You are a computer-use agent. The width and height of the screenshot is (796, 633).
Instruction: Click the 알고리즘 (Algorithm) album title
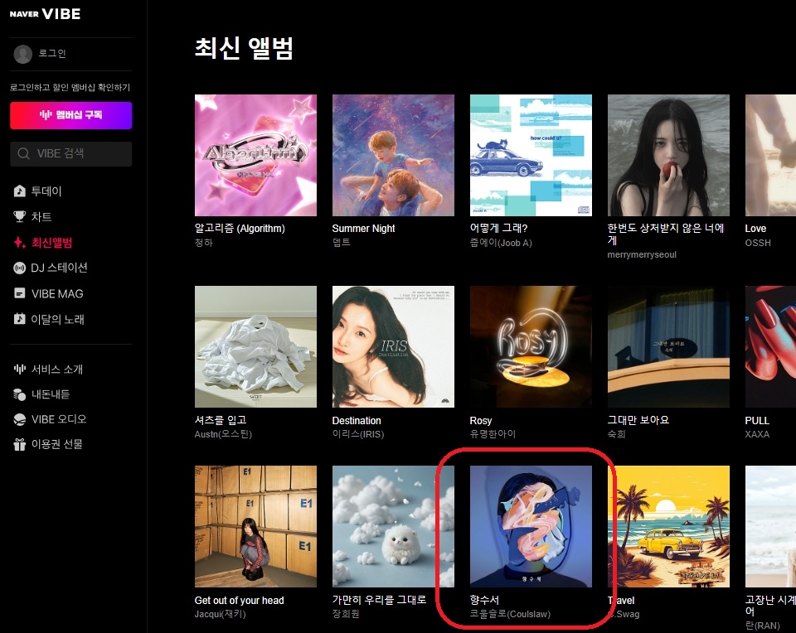click(240, 228)
